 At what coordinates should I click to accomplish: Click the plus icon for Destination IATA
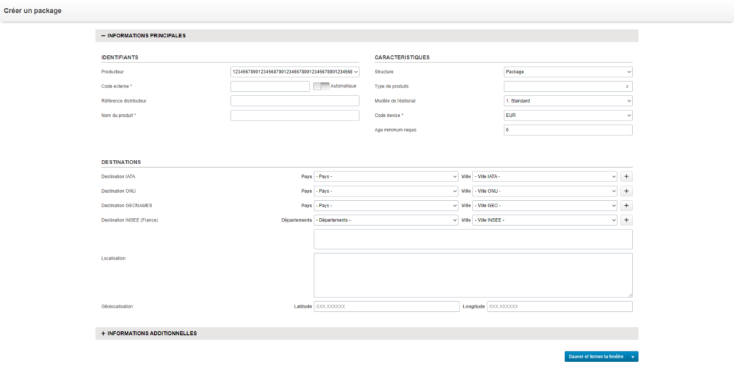pos(626,176)
